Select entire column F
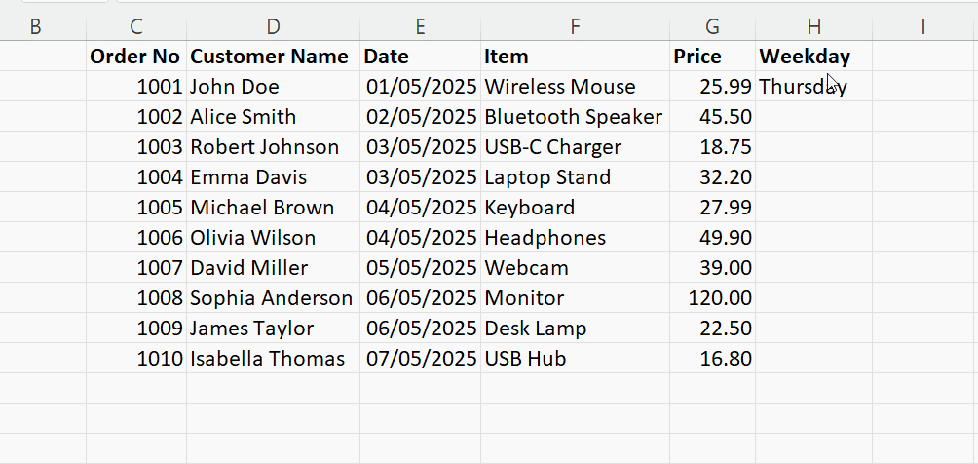This screenshot has width=978, height=464. coord(575,27)
